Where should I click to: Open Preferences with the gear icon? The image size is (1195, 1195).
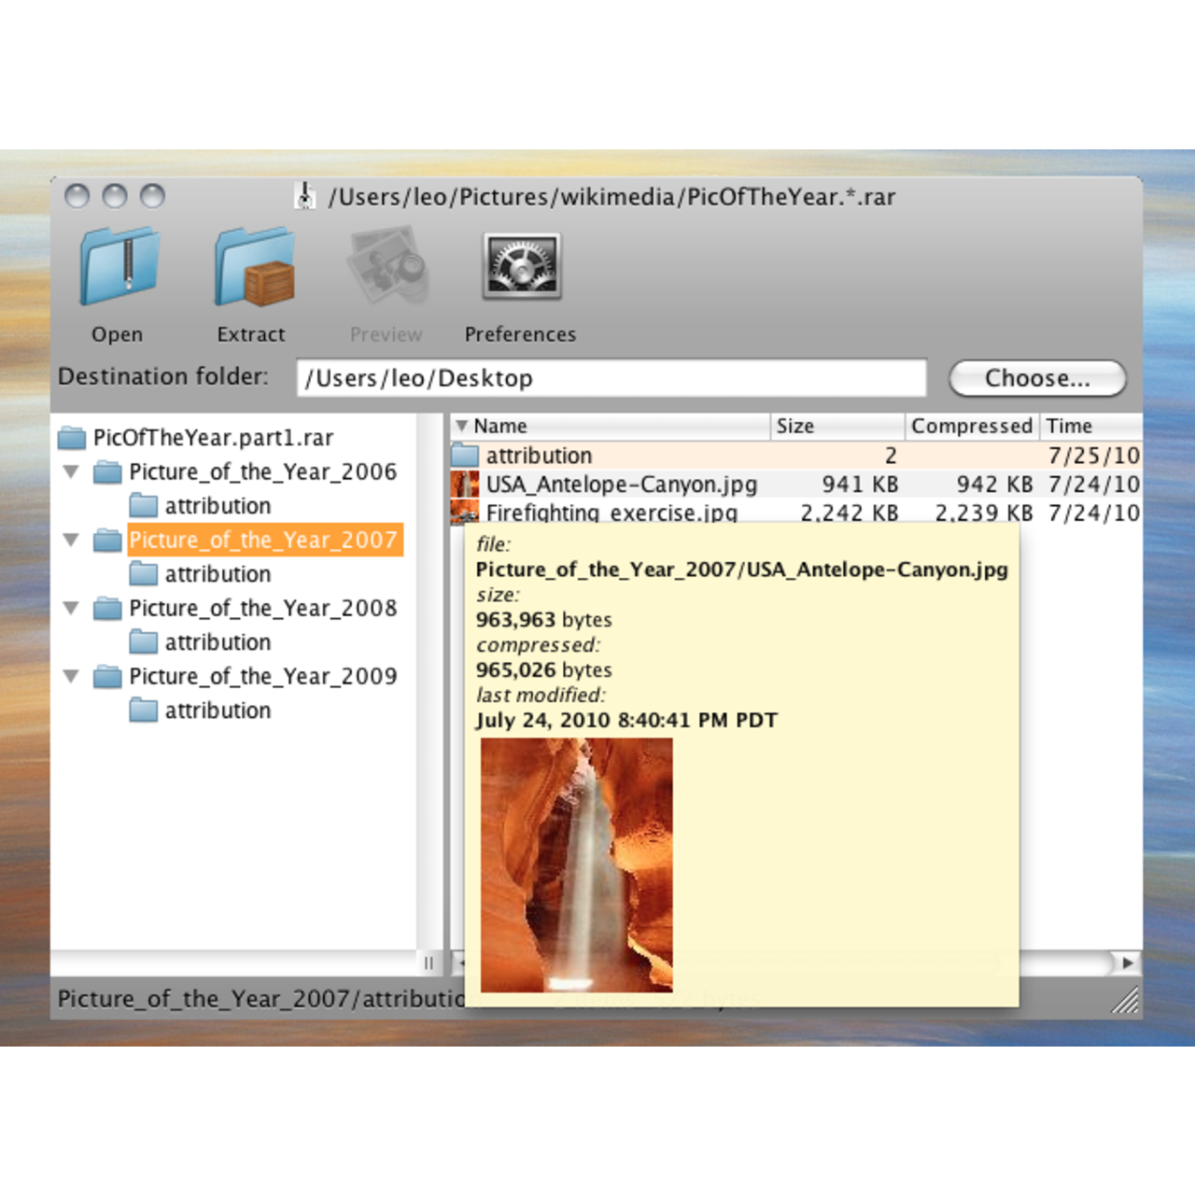pyautogui.click(x=521, y=268)
